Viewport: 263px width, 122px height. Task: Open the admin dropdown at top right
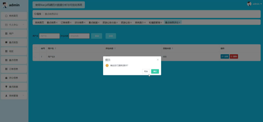click(x=257, y=4)
